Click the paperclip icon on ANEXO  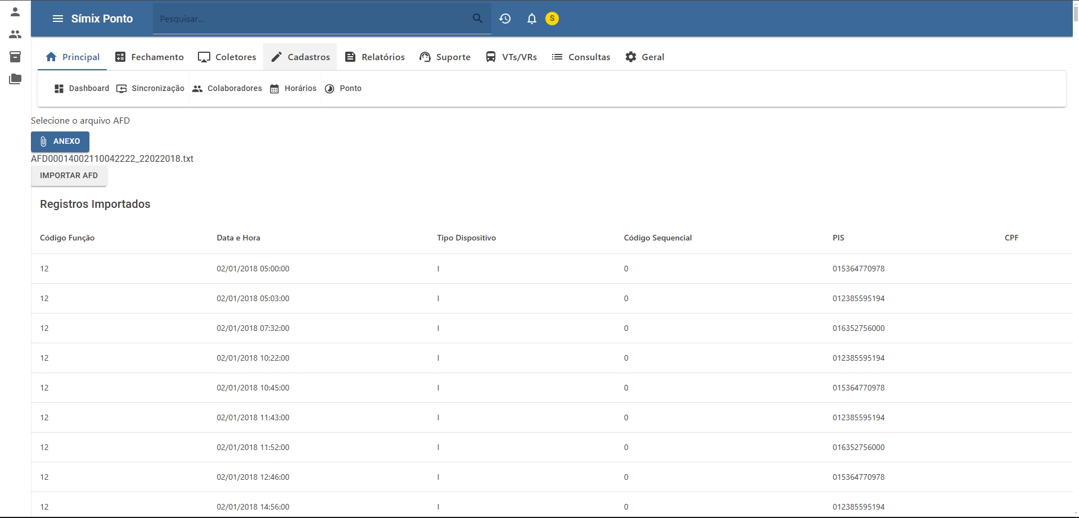(43, 142)
